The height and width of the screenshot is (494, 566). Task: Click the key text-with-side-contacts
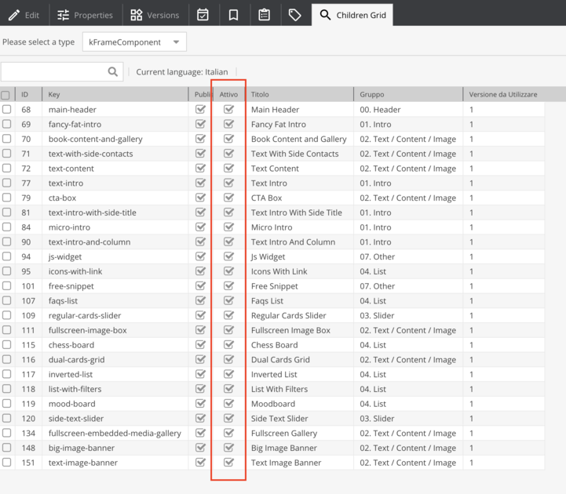click(x=90, y=154)
